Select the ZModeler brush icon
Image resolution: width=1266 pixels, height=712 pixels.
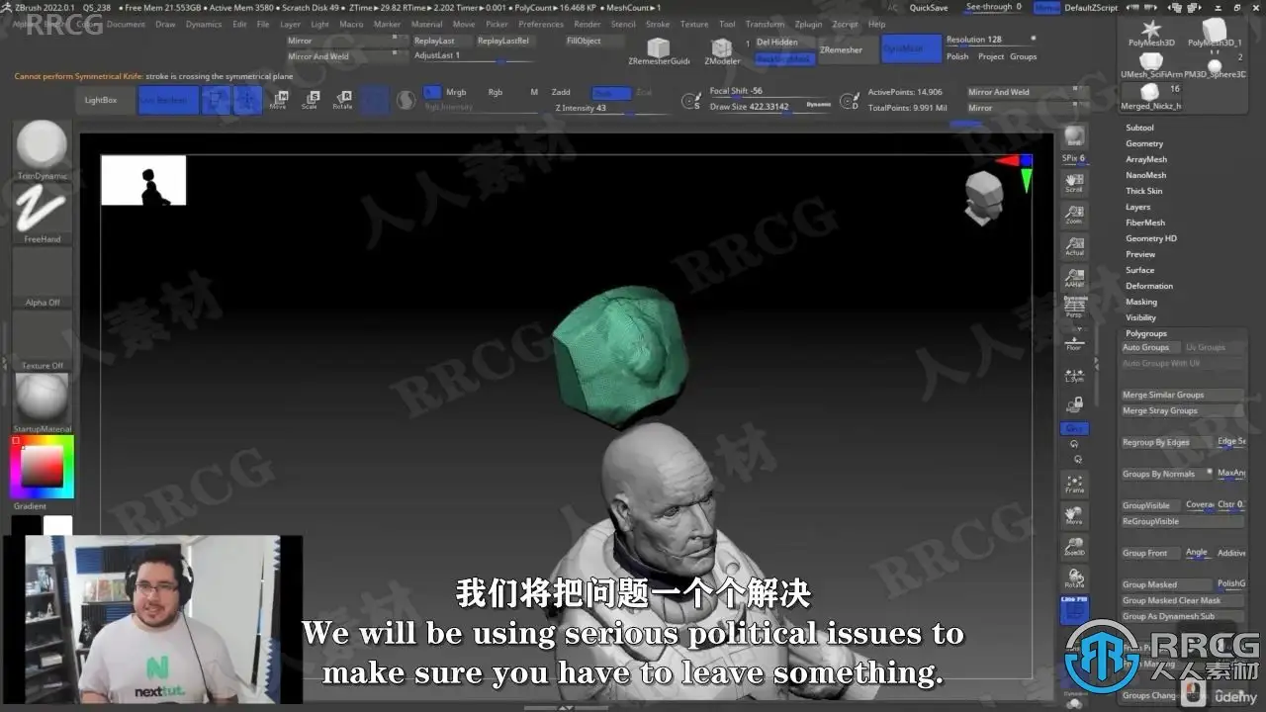coord(722,50)
